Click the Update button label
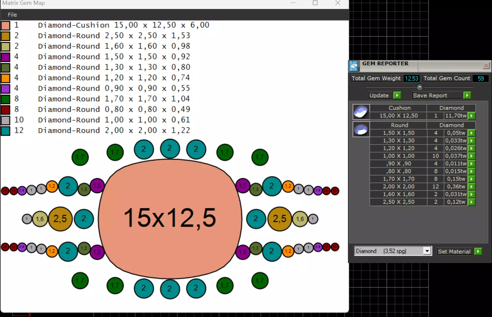 (379, 95)
